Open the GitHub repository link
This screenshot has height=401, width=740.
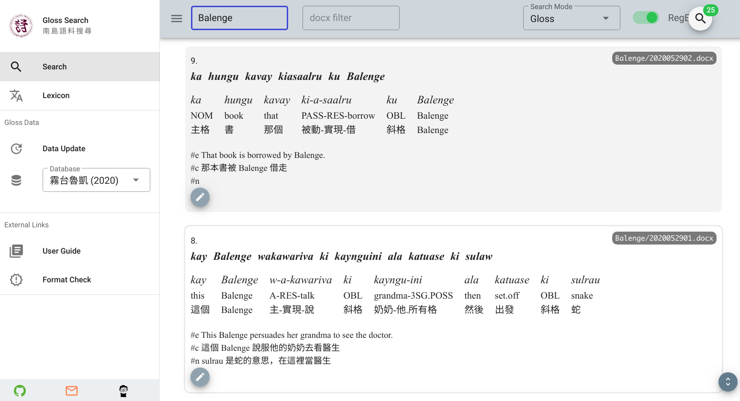point(19,390)
